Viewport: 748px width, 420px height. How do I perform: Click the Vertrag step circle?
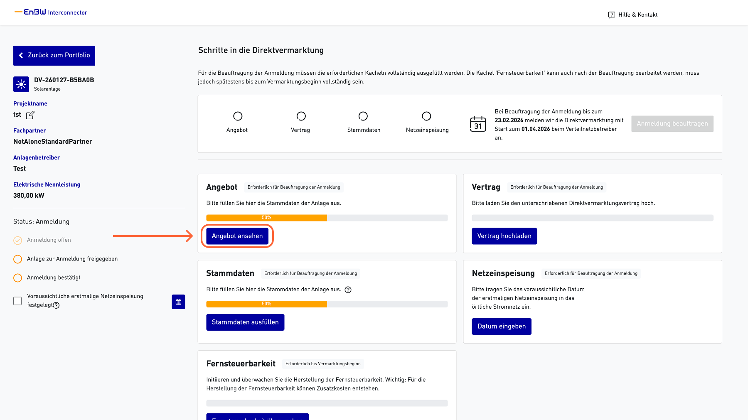[301, 116]
